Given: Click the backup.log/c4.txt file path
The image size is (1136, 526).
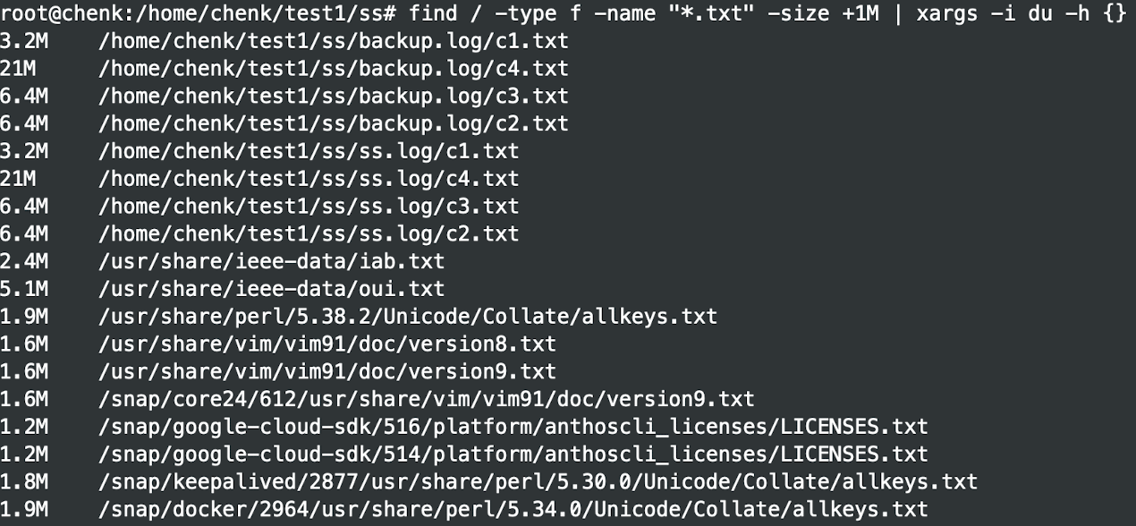Looking at the screenshot, I should 334,69.
